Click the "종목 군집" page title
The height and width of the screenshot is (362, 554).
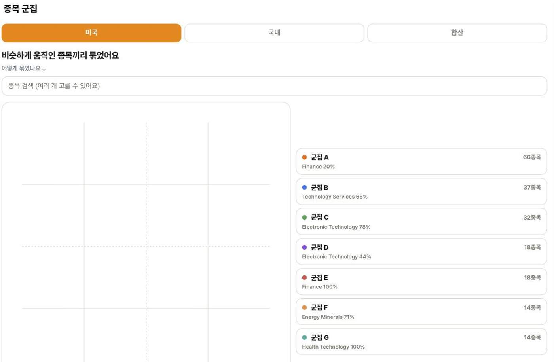click(x=20, y=9)
